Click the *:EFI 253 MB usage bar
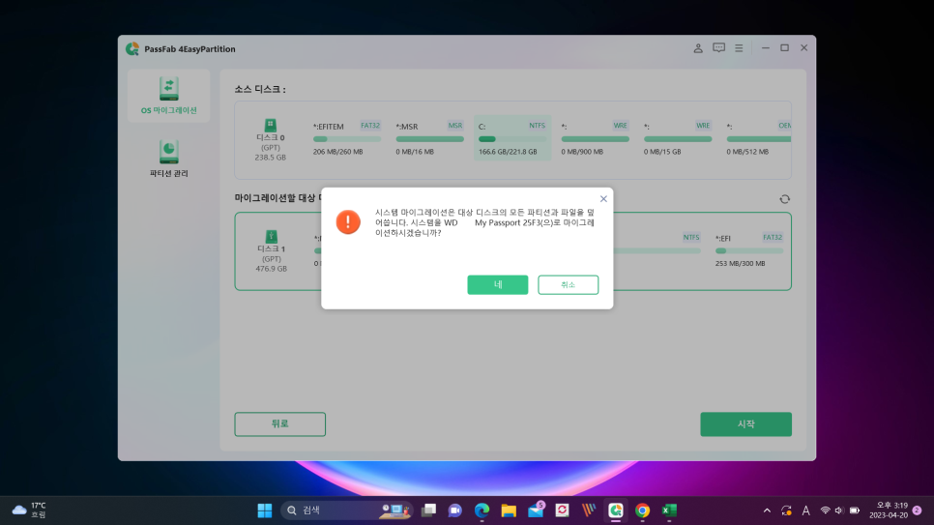The image size is (934, 525). [x=749, y=250]
